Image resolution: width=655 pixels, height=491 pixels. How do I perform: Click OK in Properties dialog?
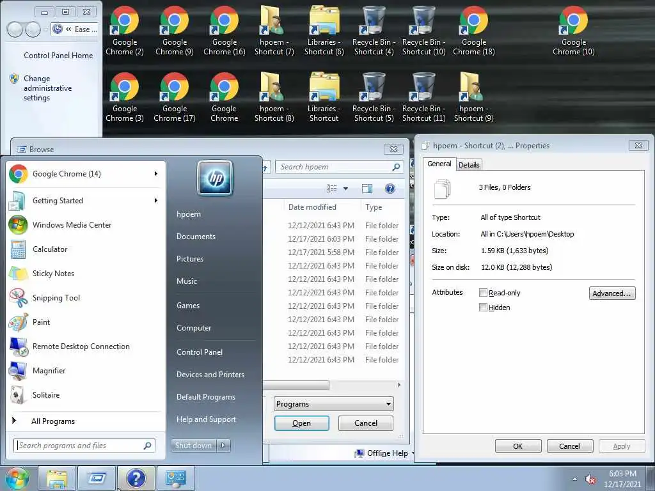coord(518,446)
